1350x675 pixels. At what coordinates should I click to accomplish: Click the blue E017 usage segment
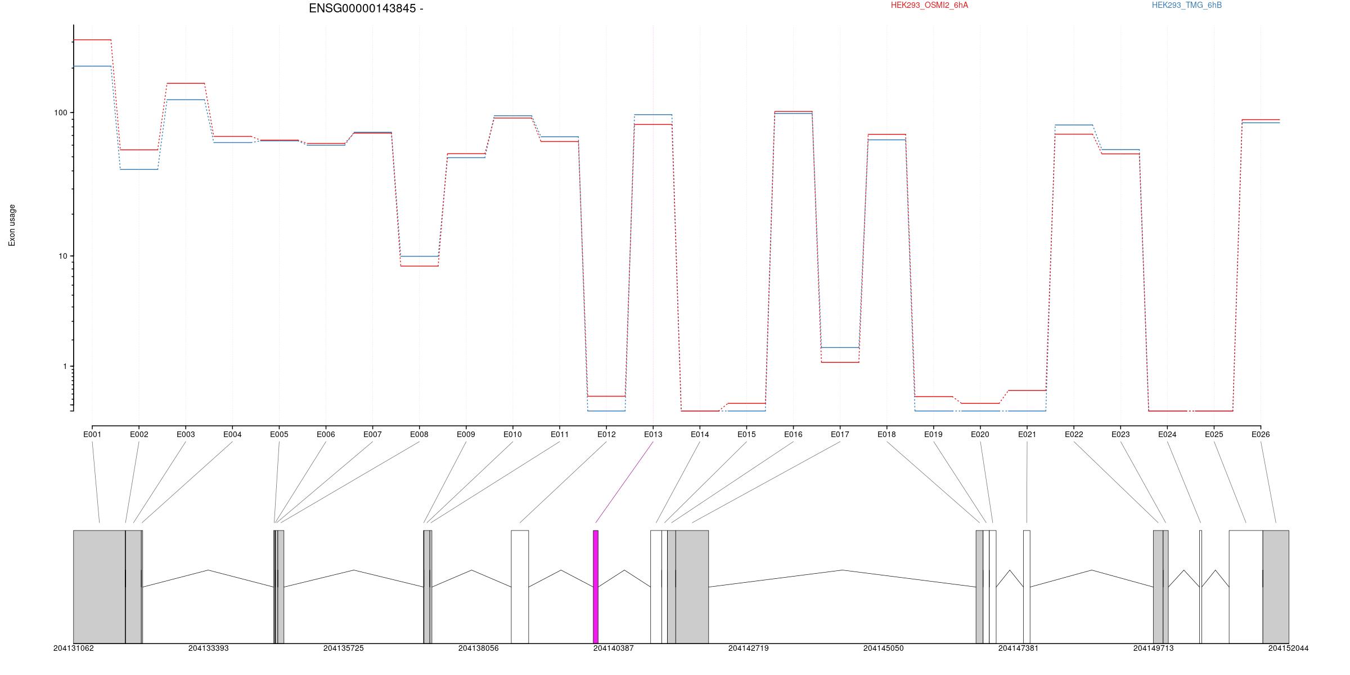[840, 348]
